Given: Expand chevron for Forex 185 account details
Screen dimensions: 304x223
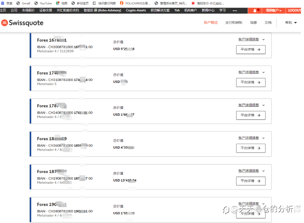Looking at the screenshot, I should [264, 138].
